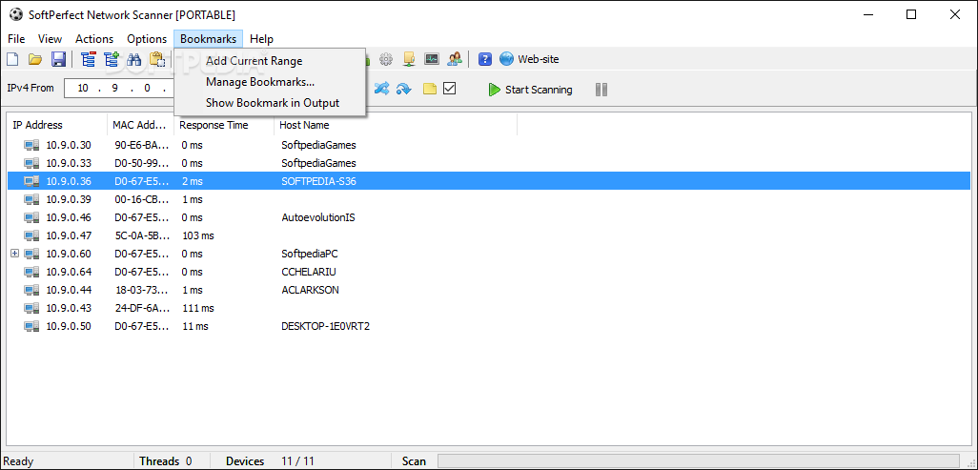
Task: Open the Actions menu
Action: pos(94,39)
